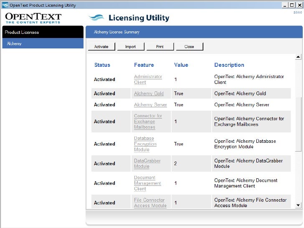Viewport: 304px width, 228px height.
Task: Open the DataGrabber Module link
Action: pyautogui.click(x=147, y=163)
